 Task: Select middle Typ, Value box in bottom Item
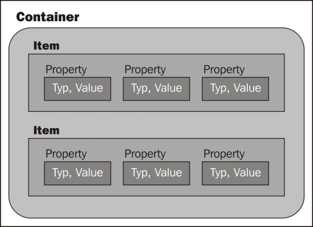pos(156,173)
